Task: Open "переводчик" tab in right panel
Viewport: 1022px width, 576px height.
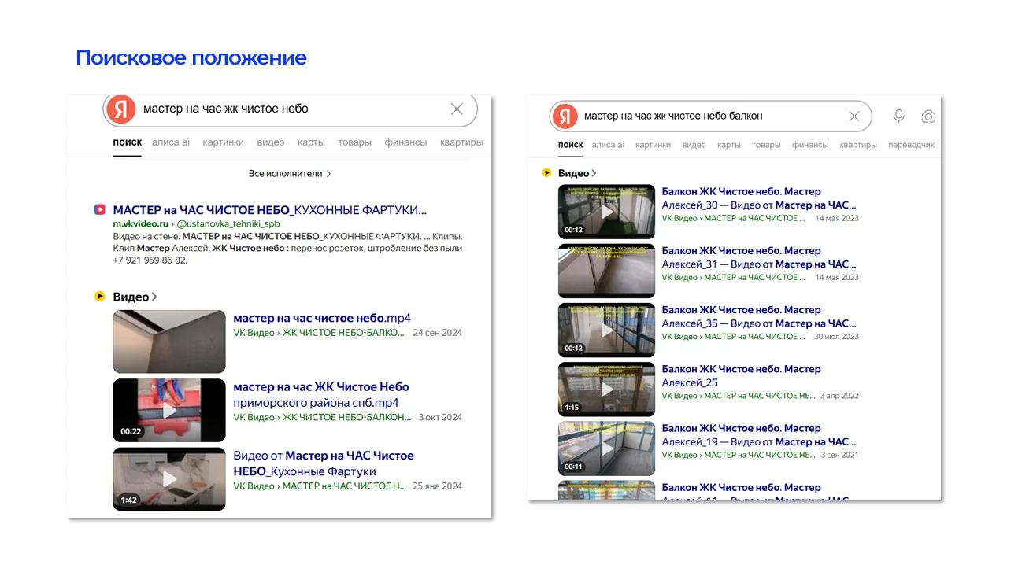Action: (x=911, y=145)
